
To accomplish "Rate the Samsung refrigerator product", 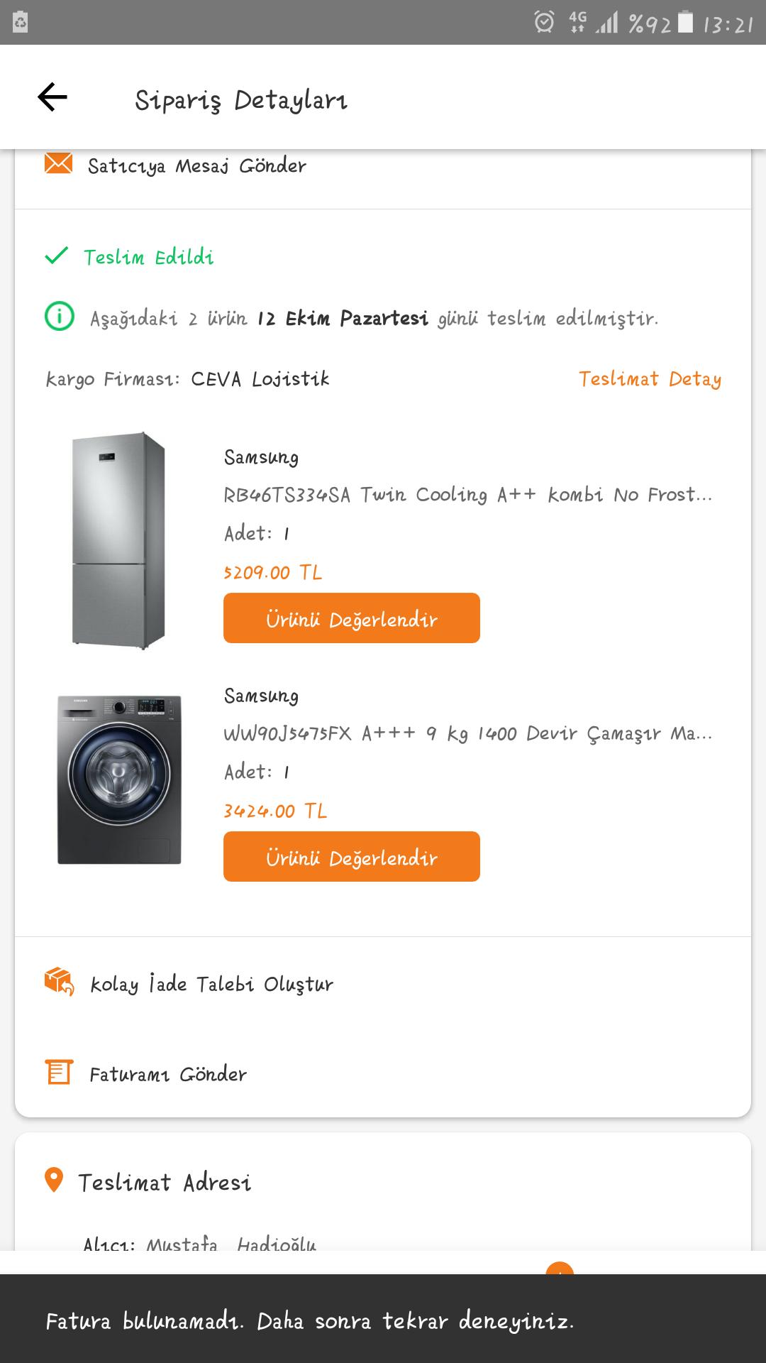I will click(x=351, y=618).
